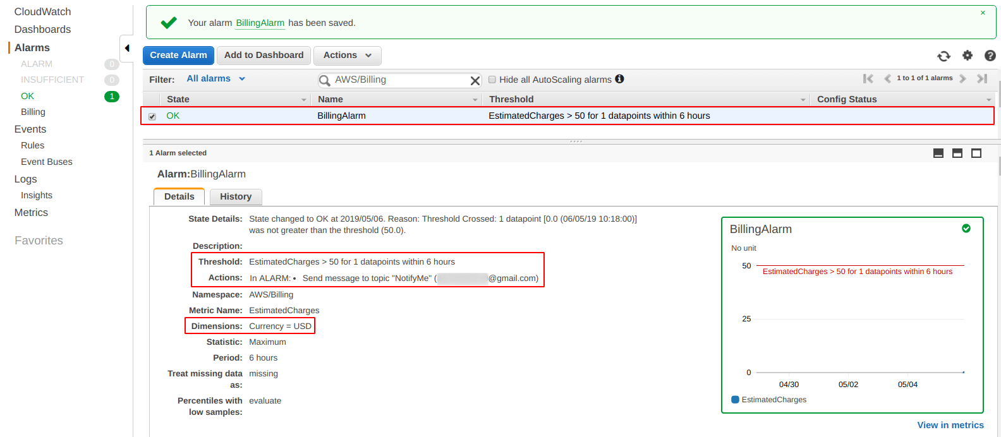
Task: Open Insights under Logs
Action: pos(37,195)
